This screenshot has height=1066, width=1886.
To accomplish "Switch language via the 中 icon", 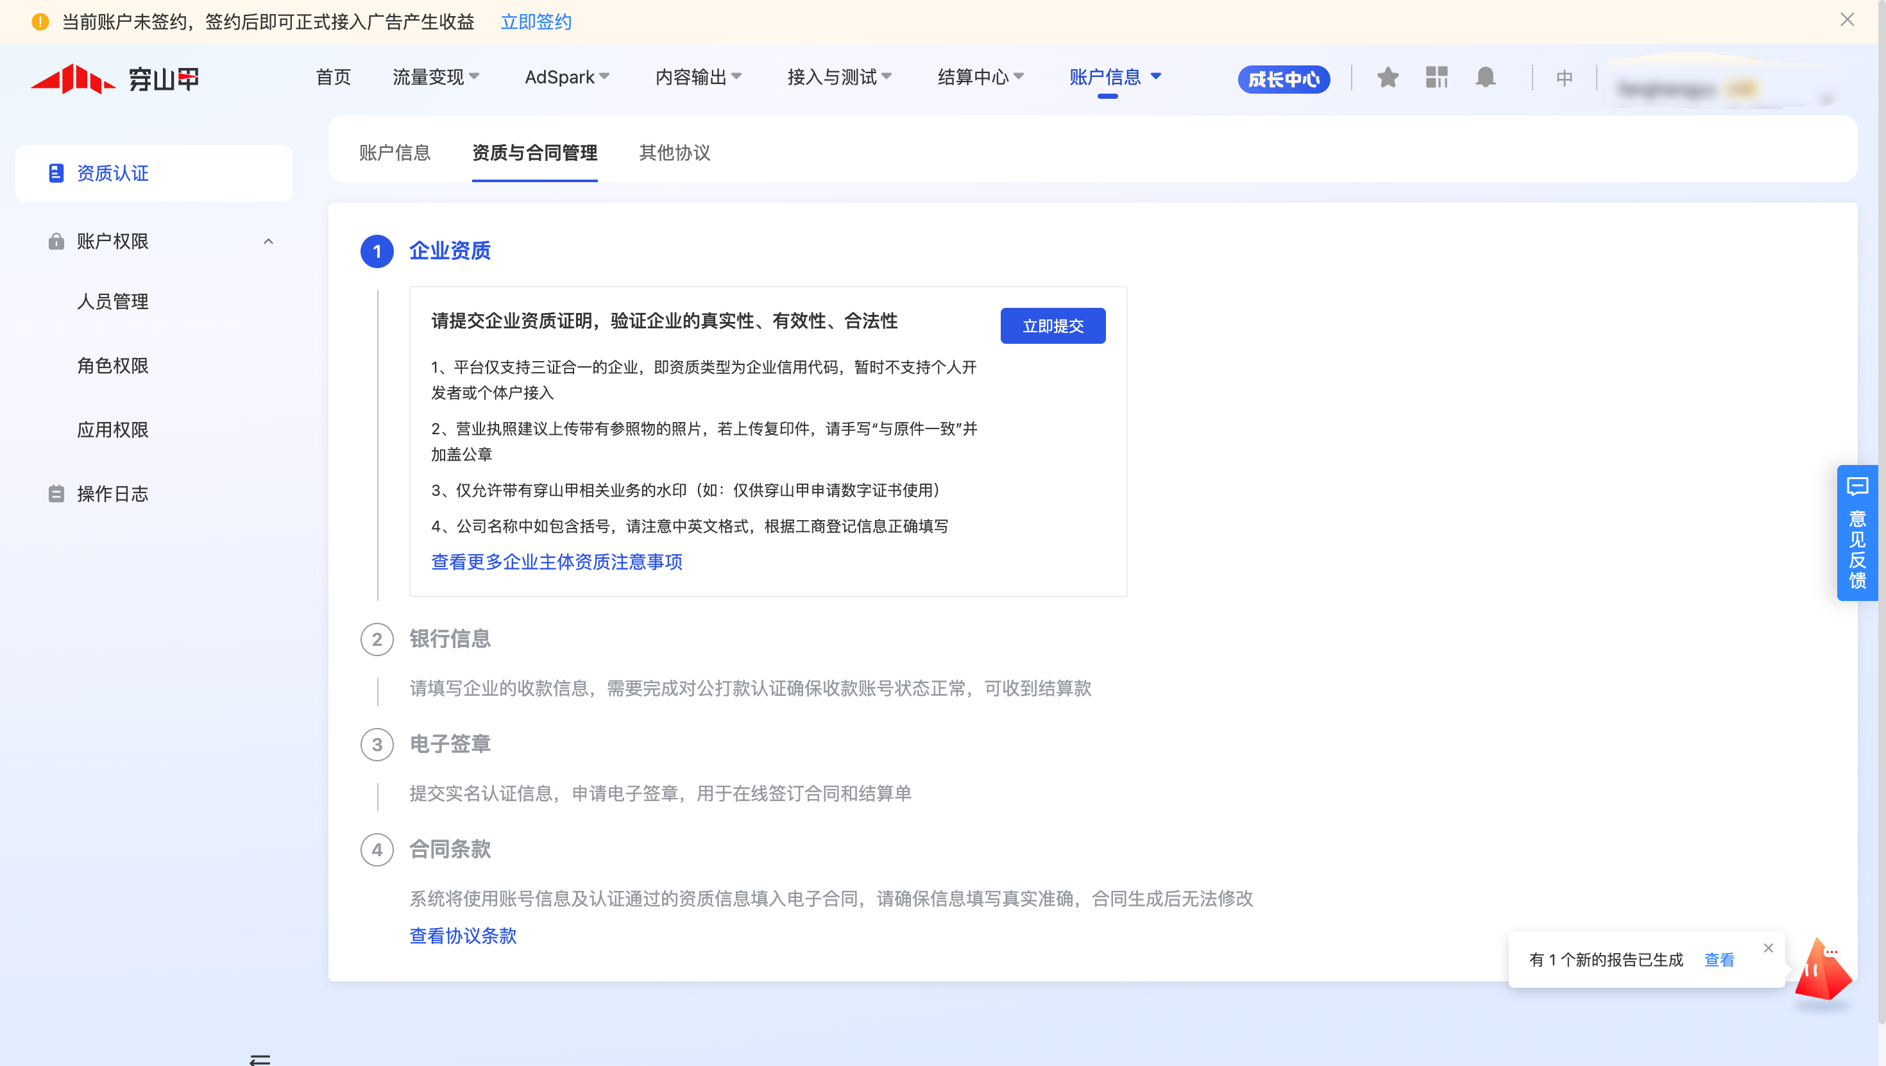I will click(x=1564, y=78).
